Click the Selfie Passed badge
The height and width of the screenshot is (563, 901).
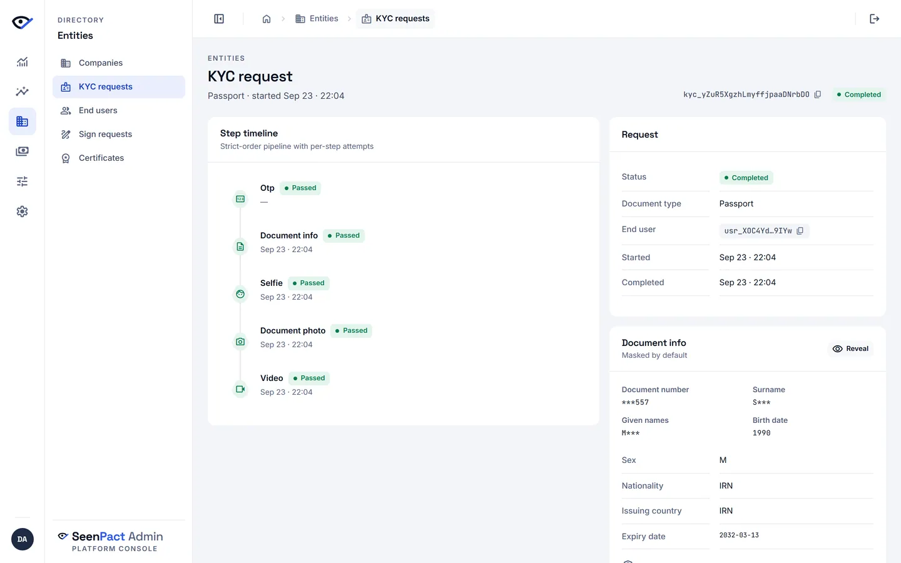308,283
